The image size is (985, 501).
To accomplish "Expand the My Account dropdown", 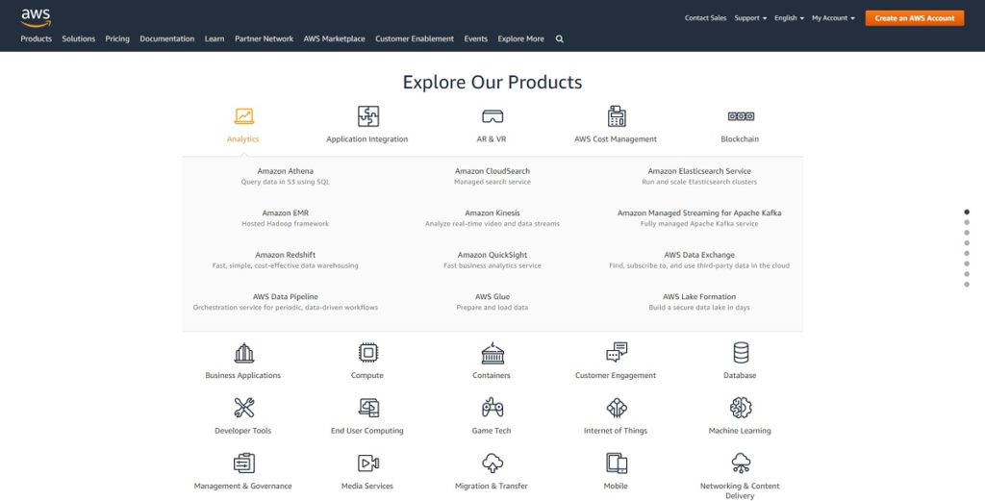I will pyautogui.click(x=832, y=18).
